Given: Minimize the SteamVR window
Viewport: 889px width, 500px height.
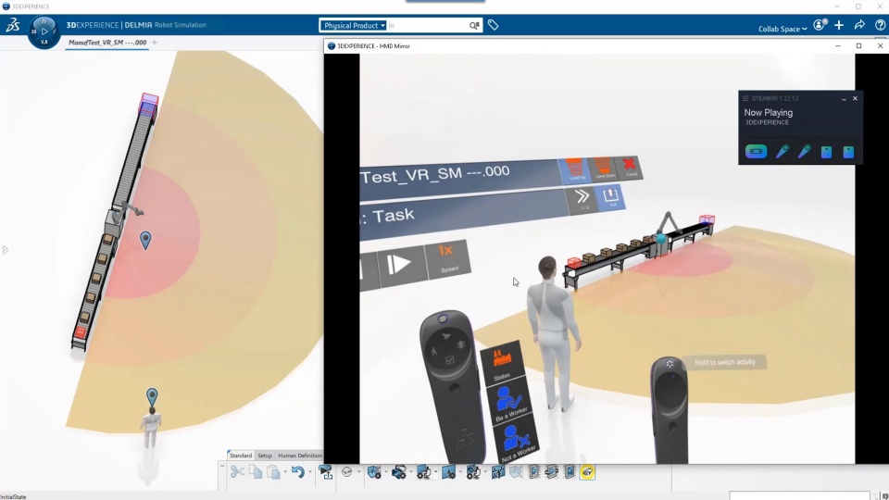Looking at the screenshot, I should click(844, 99).
